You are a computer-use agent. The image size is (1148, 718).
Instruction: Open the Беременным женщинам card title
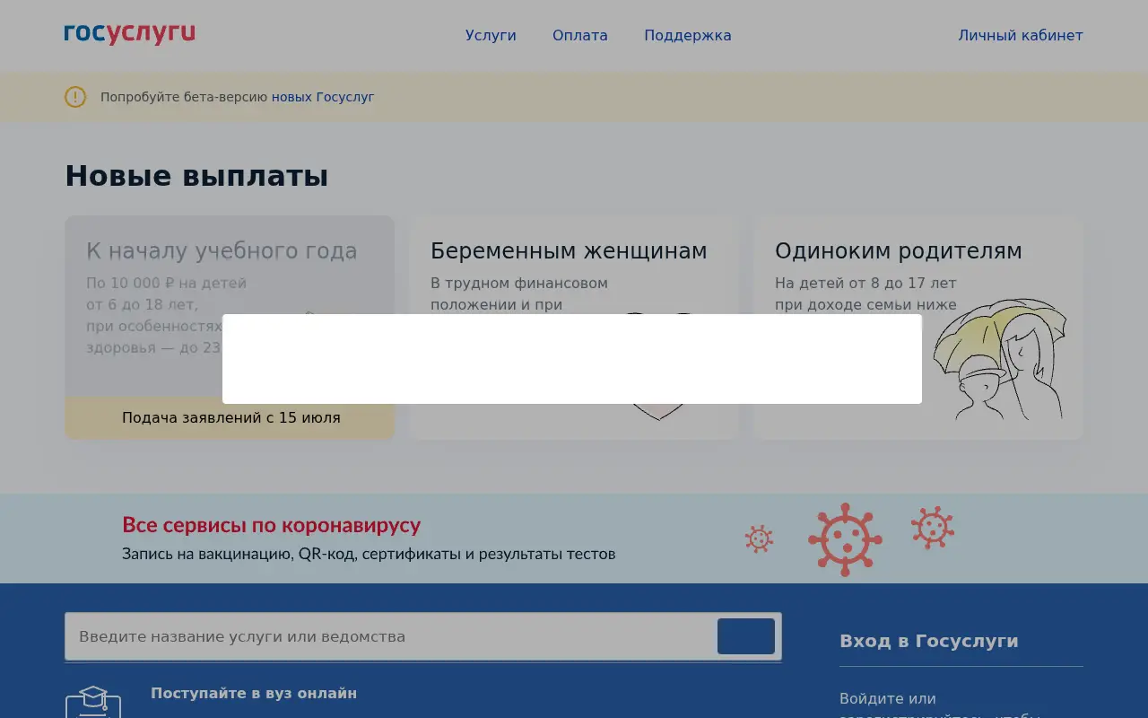(x=569, y=251)
